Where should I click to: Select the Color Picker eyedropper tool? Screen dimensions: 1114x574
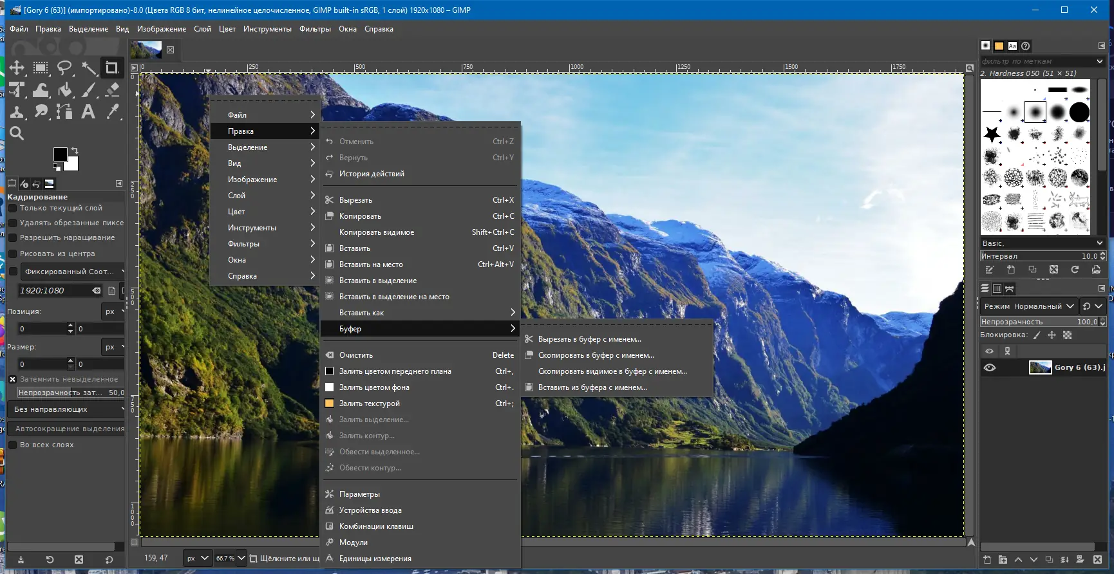[112, 111]
